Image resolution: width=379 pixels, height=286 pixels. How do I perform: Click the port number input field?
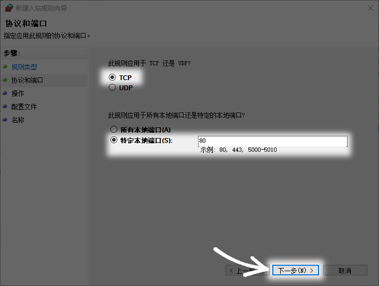(273, 141)
